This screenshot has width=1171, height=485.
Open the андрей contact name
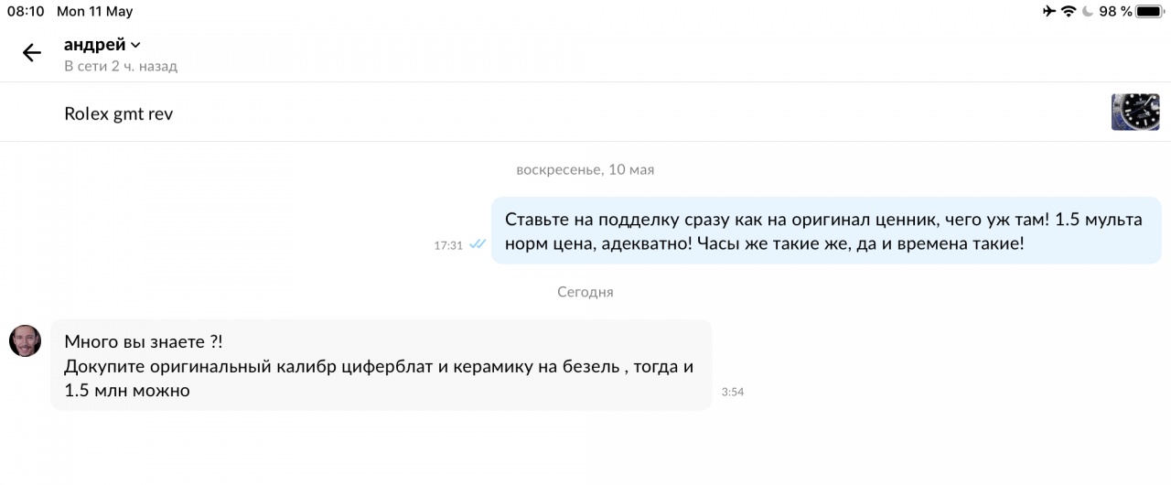coord(94,45)
